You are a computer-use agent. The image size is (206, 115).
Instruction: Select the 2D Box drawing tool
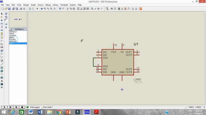[2, 68]
